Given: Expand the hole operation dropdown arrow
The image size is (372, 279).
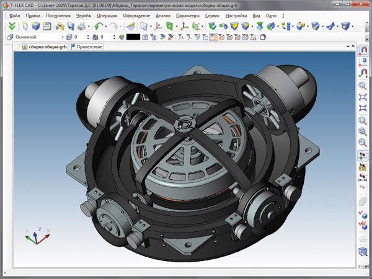Looking at the screenshot, I should click(353, 26).
